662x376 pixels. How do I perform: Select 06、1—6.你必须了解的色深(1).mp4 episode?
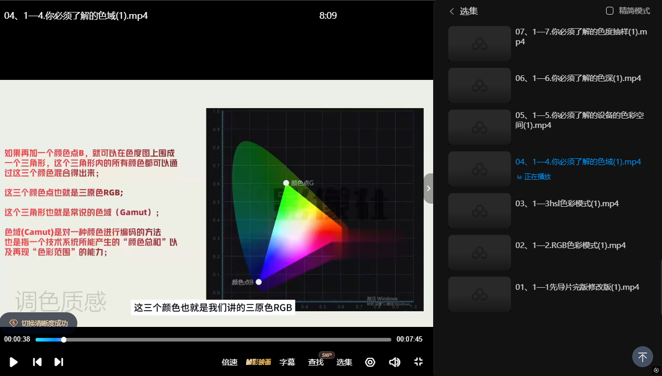578,78
